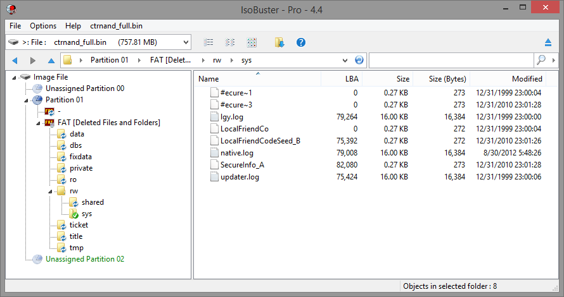Viewport: 564px width, 297px height.
Task: Expand the arrow before rw breadcrumb
Action: [x=203, y=60]
